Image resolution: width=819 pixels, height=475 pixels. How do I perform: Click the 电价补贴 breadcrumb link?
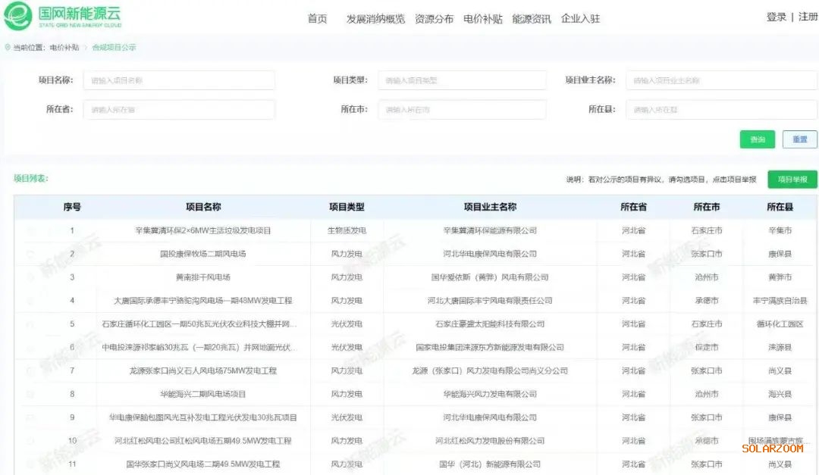pos(64,48)
